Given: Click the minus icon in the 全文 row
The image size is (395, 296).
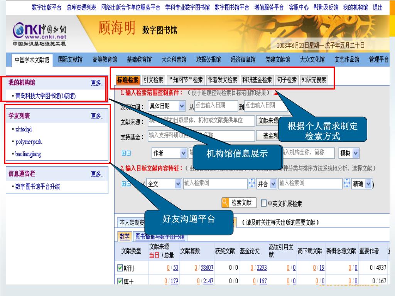Looking at the screenshot, I should point(128,184).
